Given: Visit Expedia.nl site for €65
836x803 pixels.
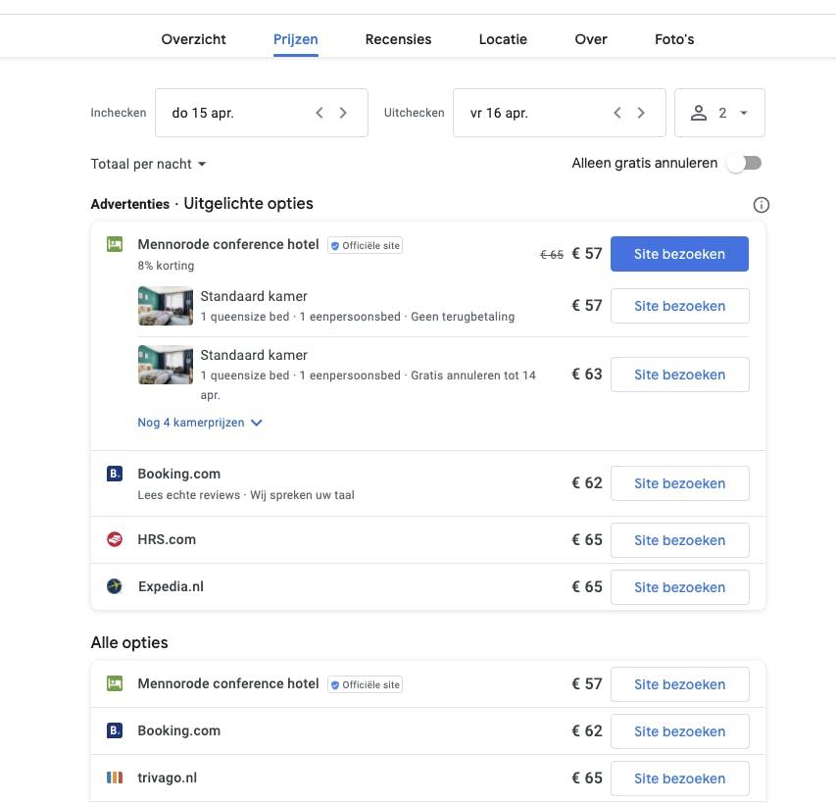Looking at the screenshot, I should (x=680, y=587).
